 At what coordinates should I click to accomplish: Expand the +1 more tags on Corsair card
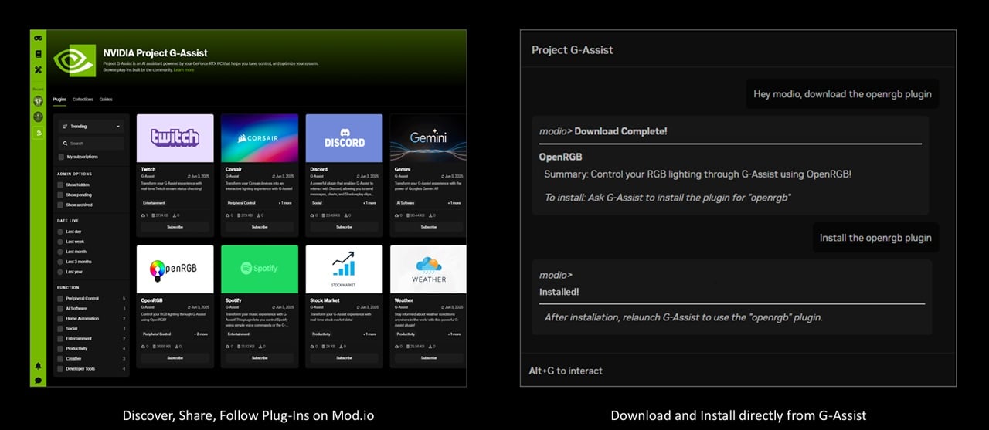click(x=285, y=203)
